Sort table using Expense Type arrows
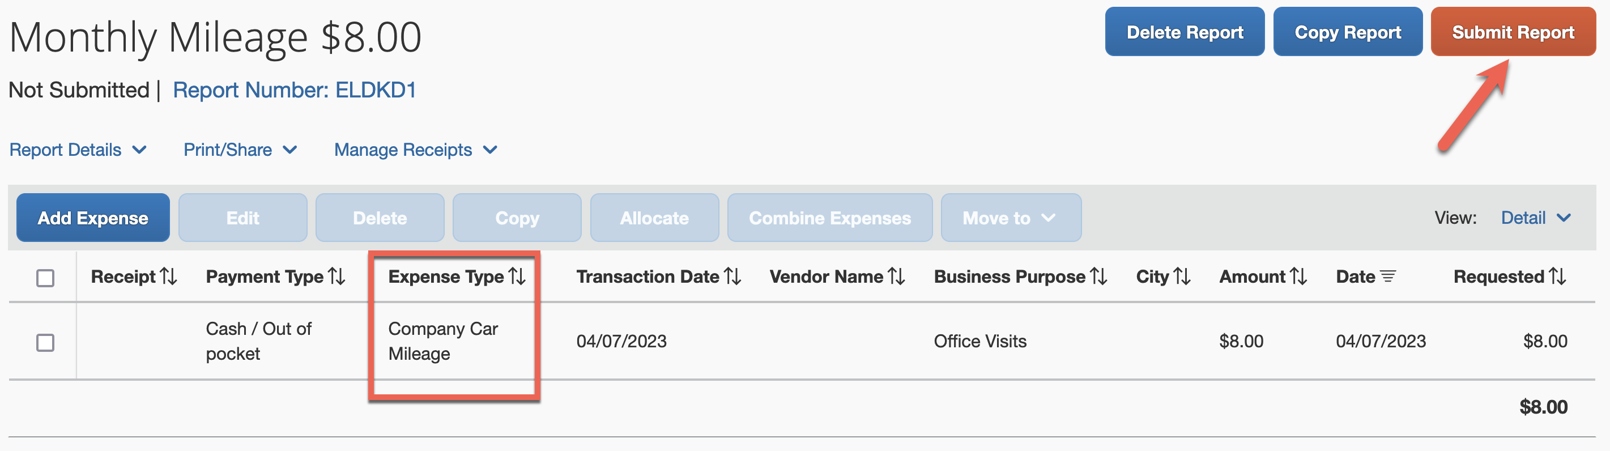 point(517,276)
